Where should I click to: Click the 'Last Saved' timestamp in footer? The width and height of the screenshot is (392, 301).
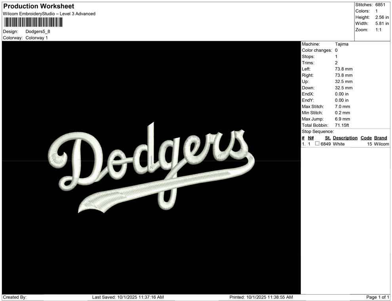coord(128,297)
